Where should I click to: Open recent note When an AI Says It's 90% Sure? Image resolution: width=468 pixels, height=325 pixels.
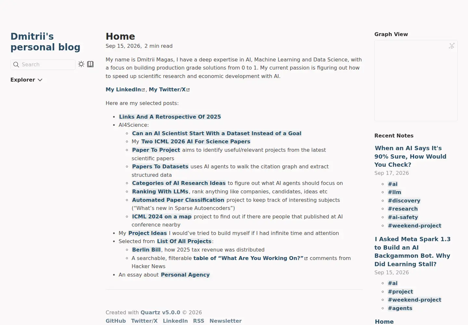click(410, 156)
